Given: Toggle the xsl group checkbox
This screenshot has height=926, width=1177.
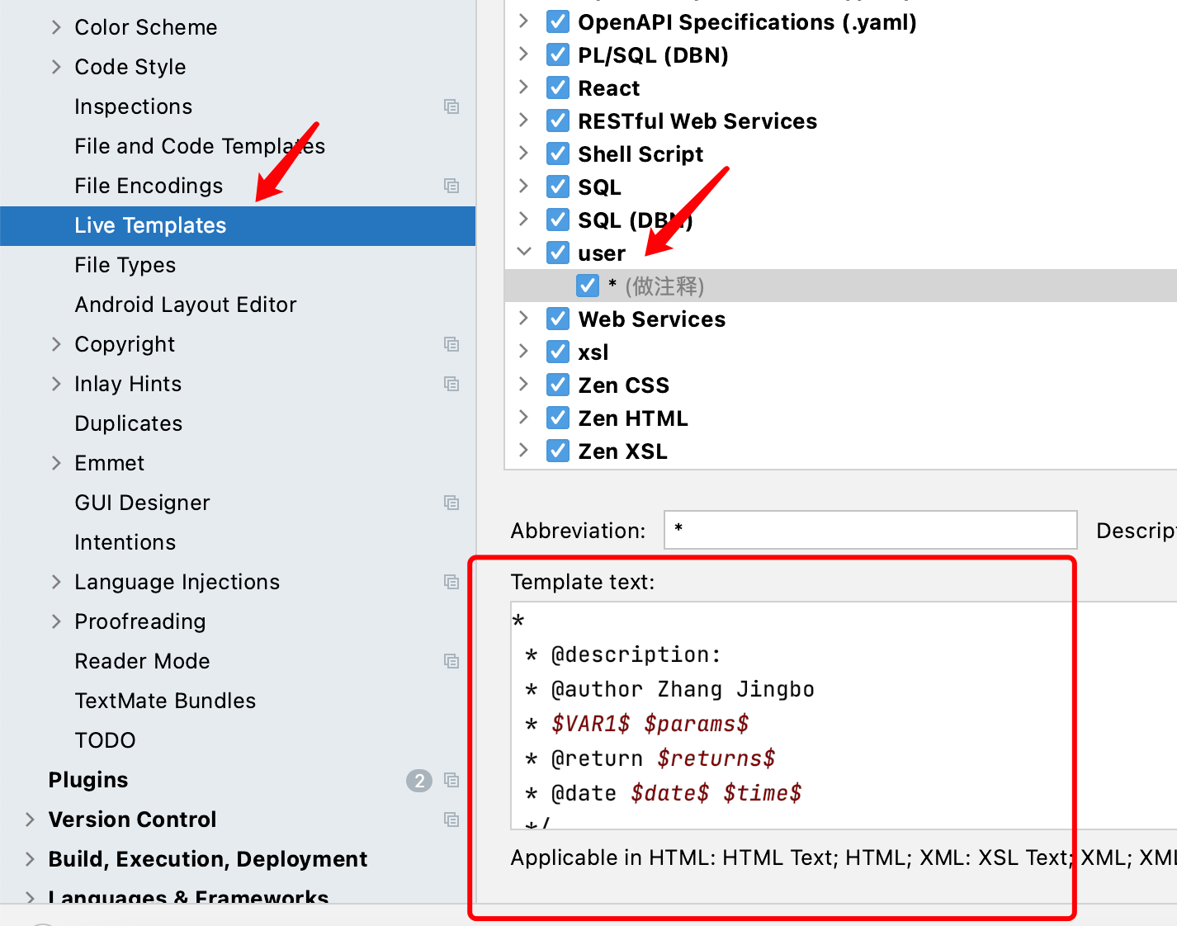Looking at the screenshot, I should [x=558, y=352].
